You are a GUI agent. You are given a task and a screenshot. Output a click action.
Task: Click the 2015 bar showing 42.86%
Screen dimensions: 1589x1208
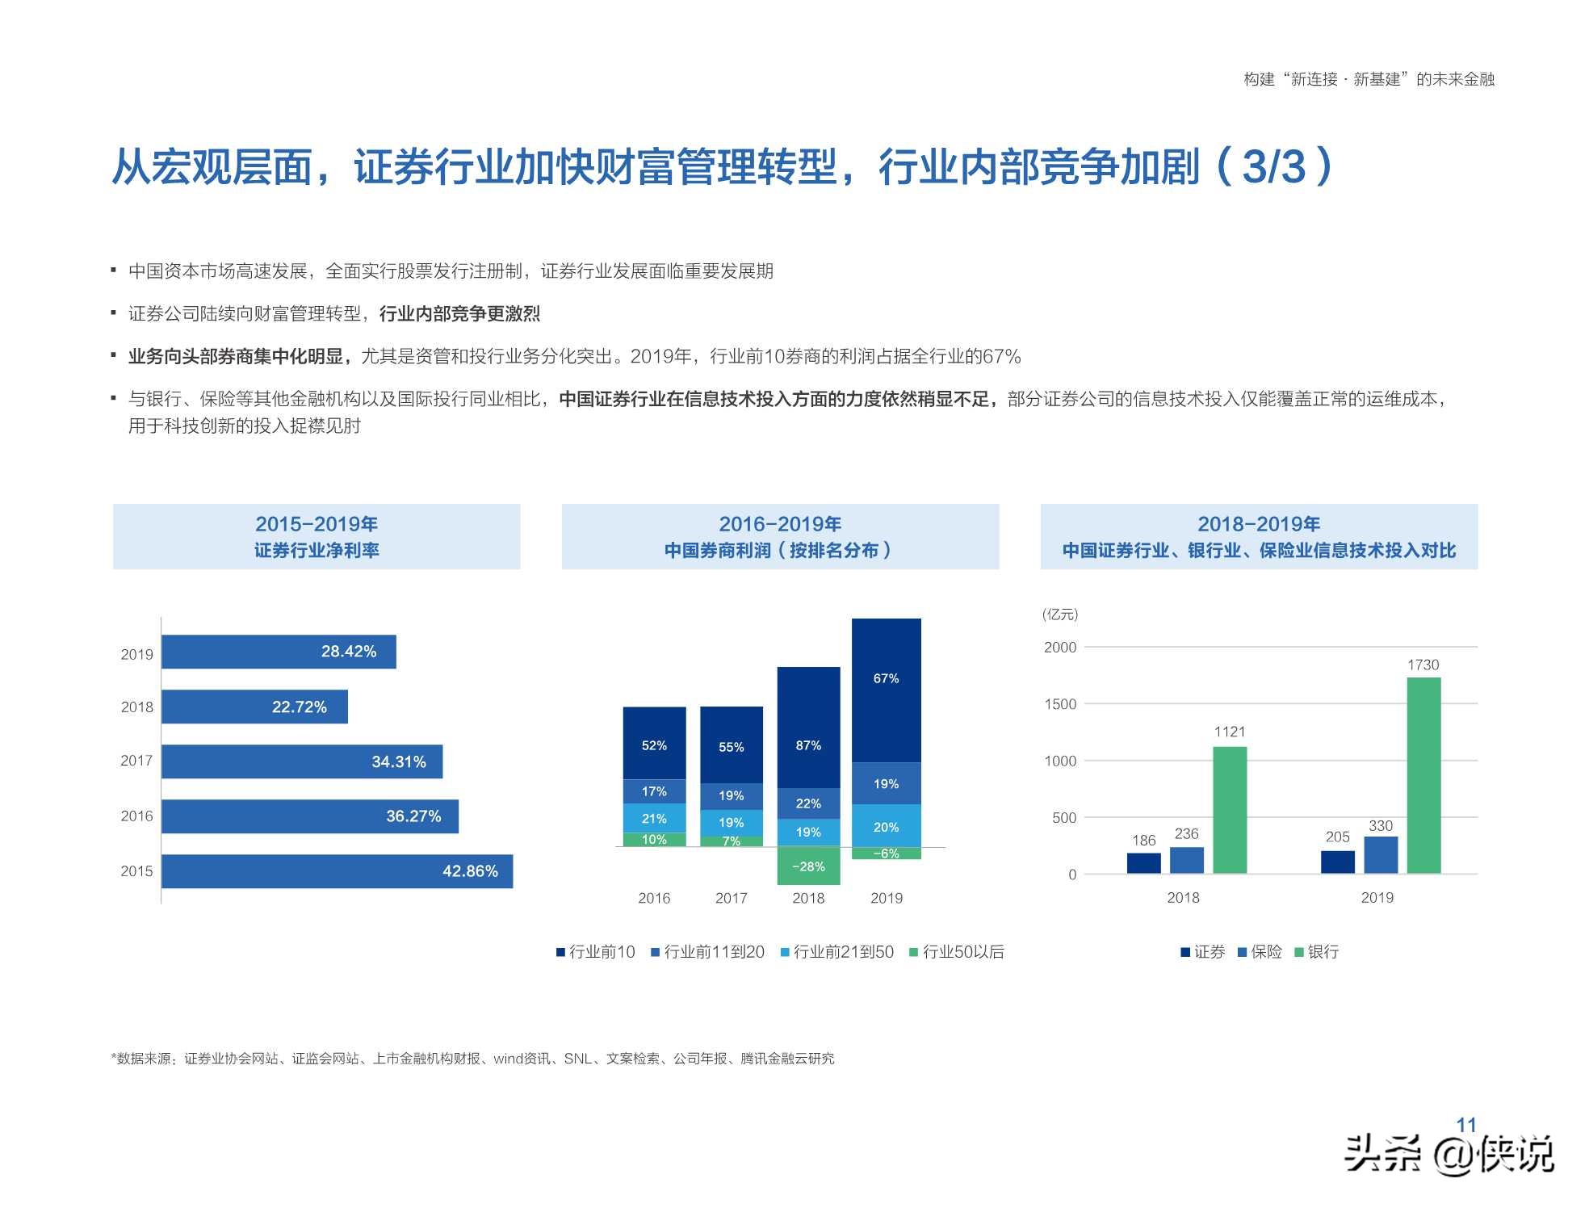point(337,871)
